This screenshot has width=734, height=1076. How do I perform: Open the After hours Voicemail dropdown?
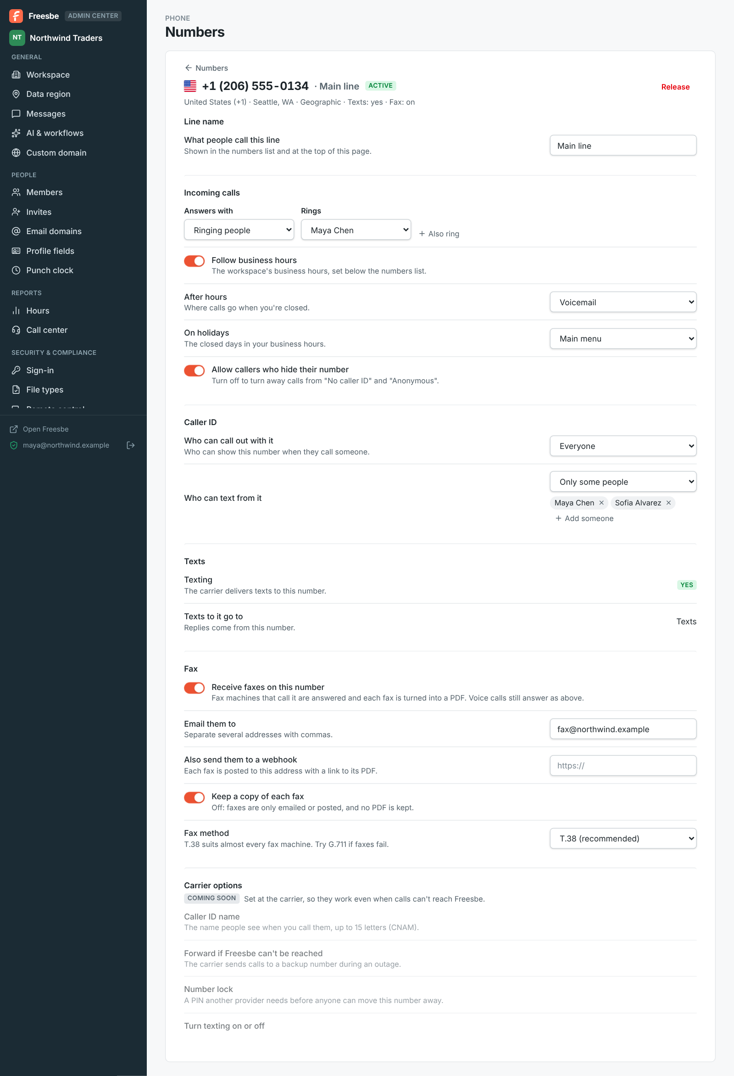[623, 303]
